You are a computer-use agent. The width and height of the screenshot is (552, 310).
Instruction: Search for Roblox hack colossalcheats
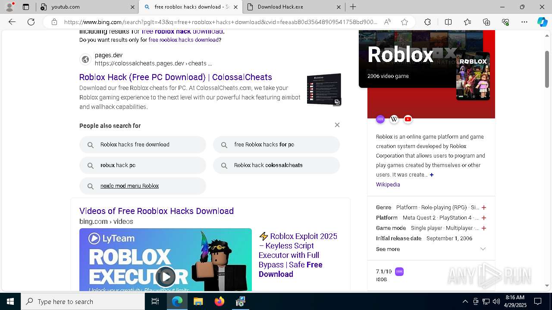click(x=276, y=165)
